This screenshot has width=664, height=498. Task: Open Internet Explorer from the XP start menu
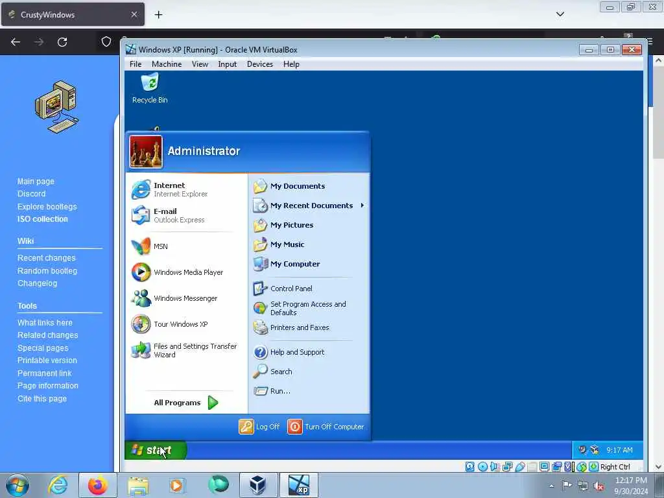point(186,189)
